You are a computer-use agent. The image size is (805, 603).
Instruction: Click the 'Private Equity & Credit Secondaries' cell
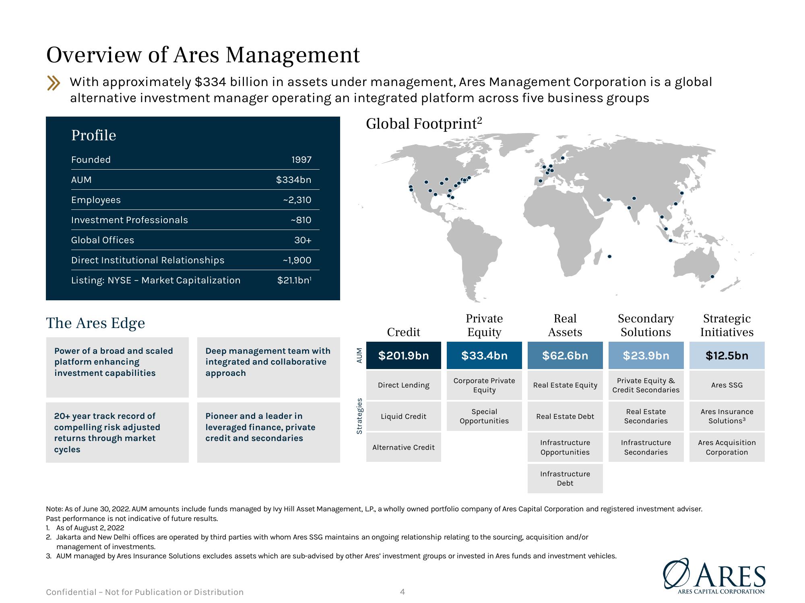646,385
